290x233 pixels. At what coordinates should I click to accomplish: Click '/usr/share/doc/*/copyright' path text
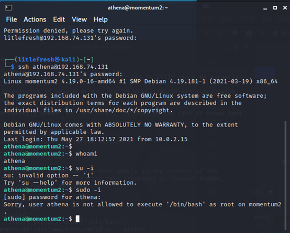tap(122, 110)
